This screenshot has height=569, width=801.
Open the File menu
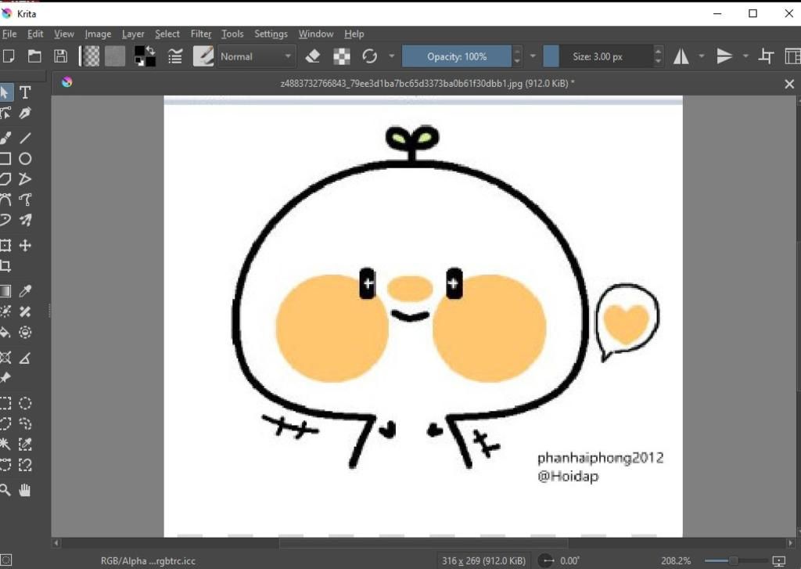tap(9, 34)
